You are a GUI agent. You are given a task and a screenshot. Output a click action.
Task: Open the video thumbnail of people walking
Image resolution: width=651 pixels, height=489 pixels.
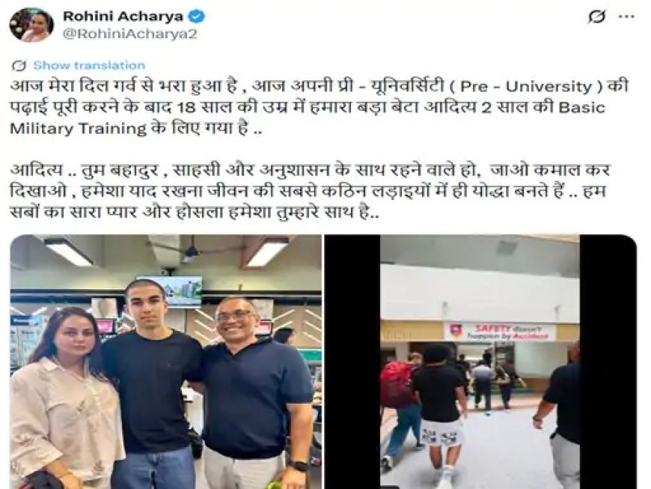pyautogui.click(x=480, y=362)
